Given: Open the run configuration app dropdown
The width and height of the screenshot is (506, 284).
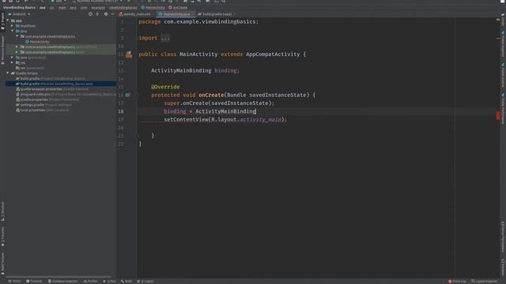Looking at the screenshot, I should point(58,2).
